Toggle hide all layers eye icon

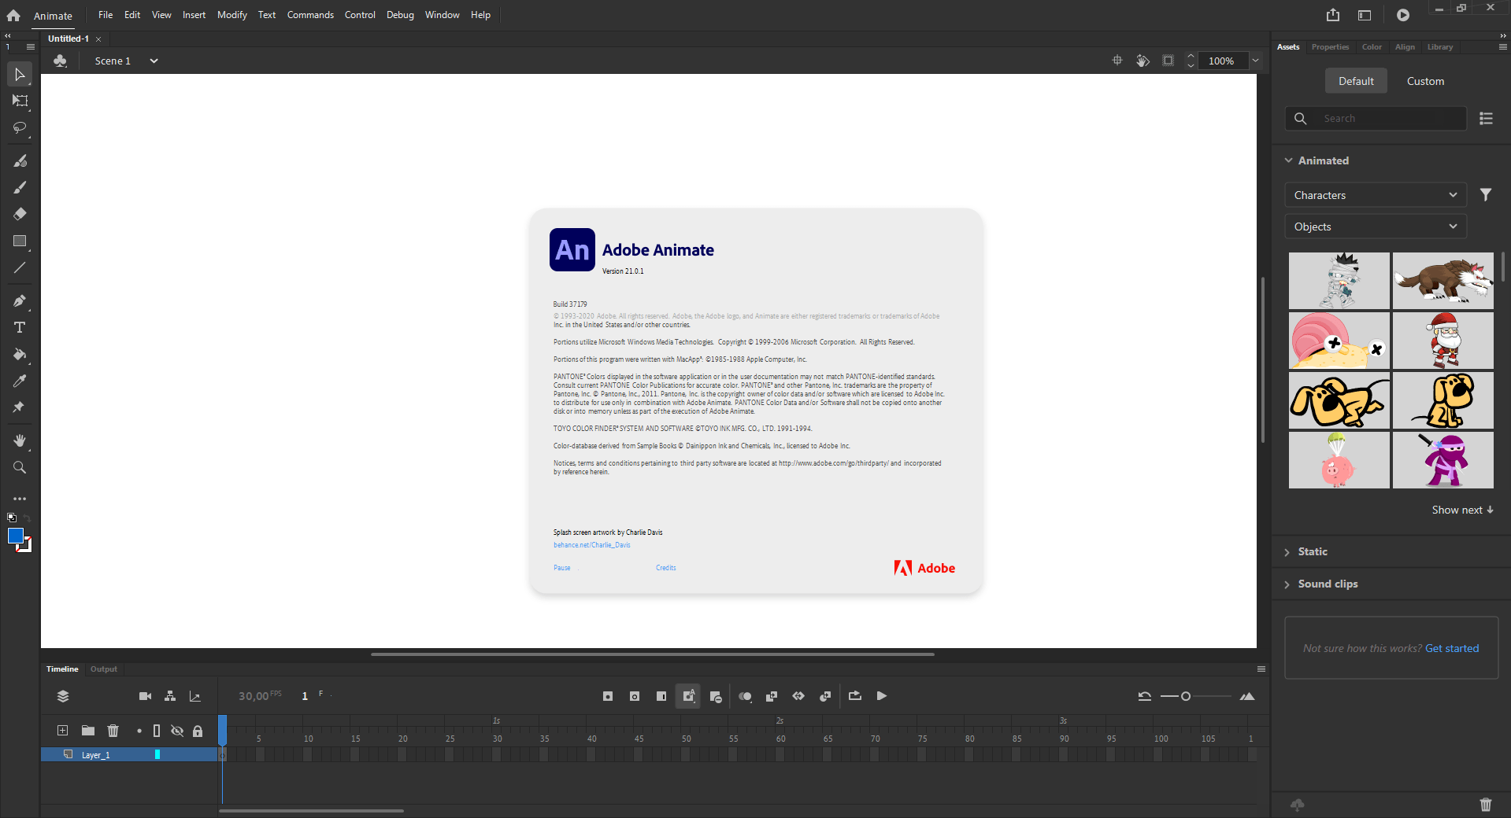pyautogui.click(x=177, y=731)
